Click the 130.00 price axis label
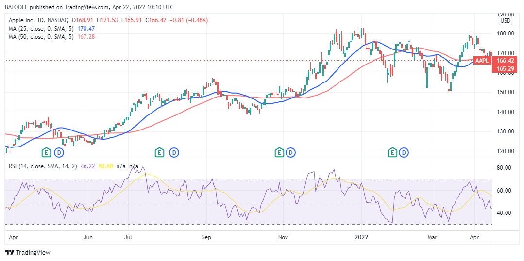This screenshot has width=524, height=261. pyautogui.click(x=504, y=131)
